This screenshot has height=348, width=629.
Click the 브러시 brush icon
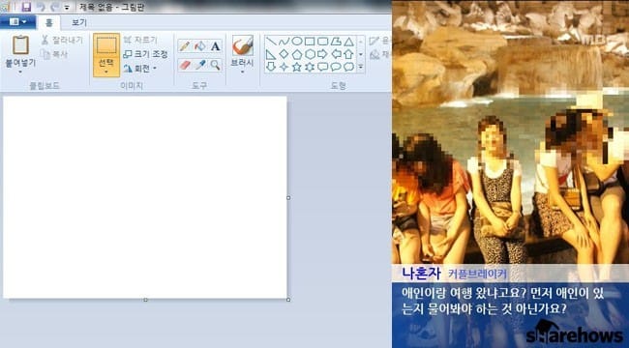[x=242, y=46]
